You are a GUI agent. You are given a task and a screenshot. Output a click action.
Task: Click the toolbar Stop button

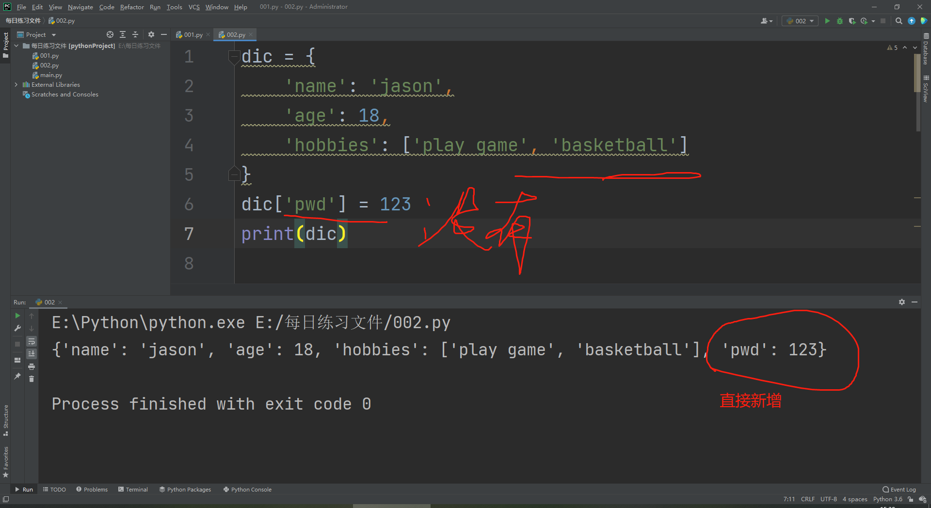point(883,21)
